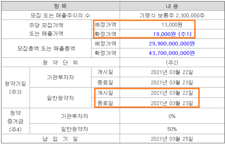Select the 청 약 단 위 label
The width and height of the screenshot is (225, 145).
point(60,63)
